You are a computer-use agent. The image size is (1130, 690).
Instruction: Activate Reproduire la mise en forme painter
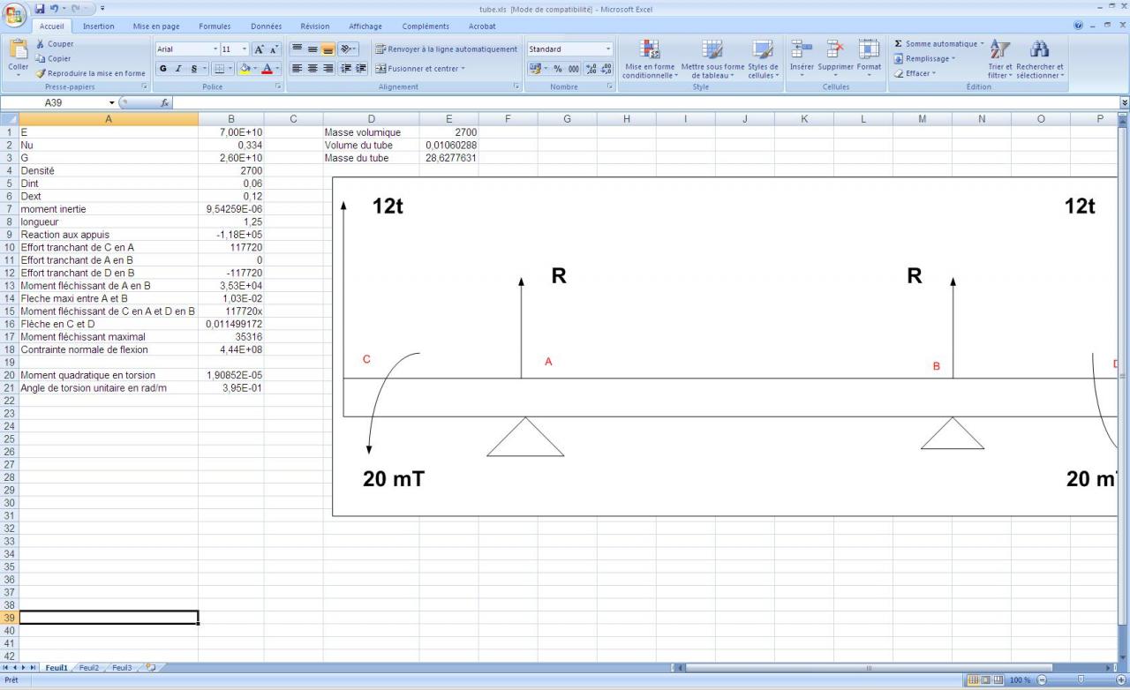90,73
